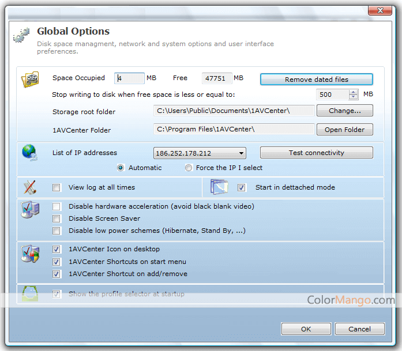Click the detached mode window icon
Image resolution: width=402 pixels, height=351 pixels.
click(219, 187)
